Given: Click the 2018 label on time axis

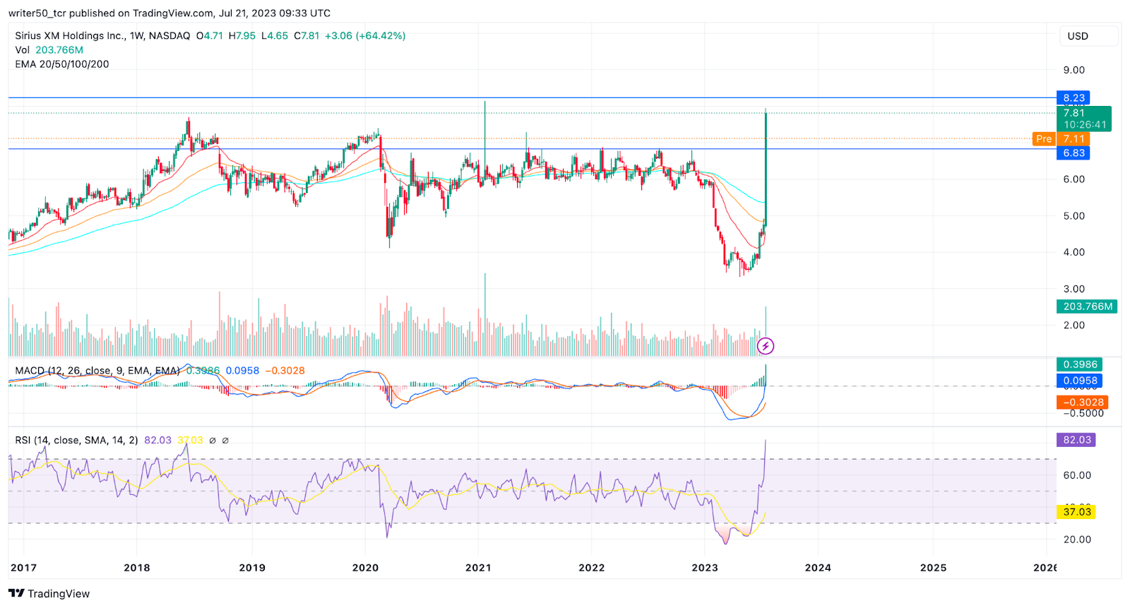Looking at the screenshot, I should click(137, 568).
